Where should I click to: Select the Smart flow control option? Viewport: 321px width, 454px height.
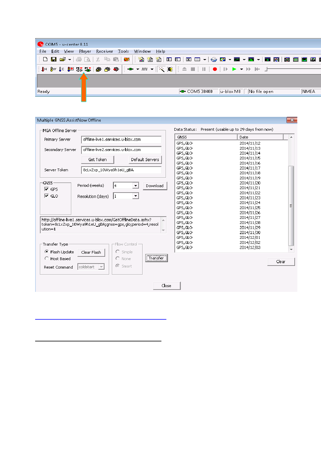pyautogui.click(x=118, y=266)
